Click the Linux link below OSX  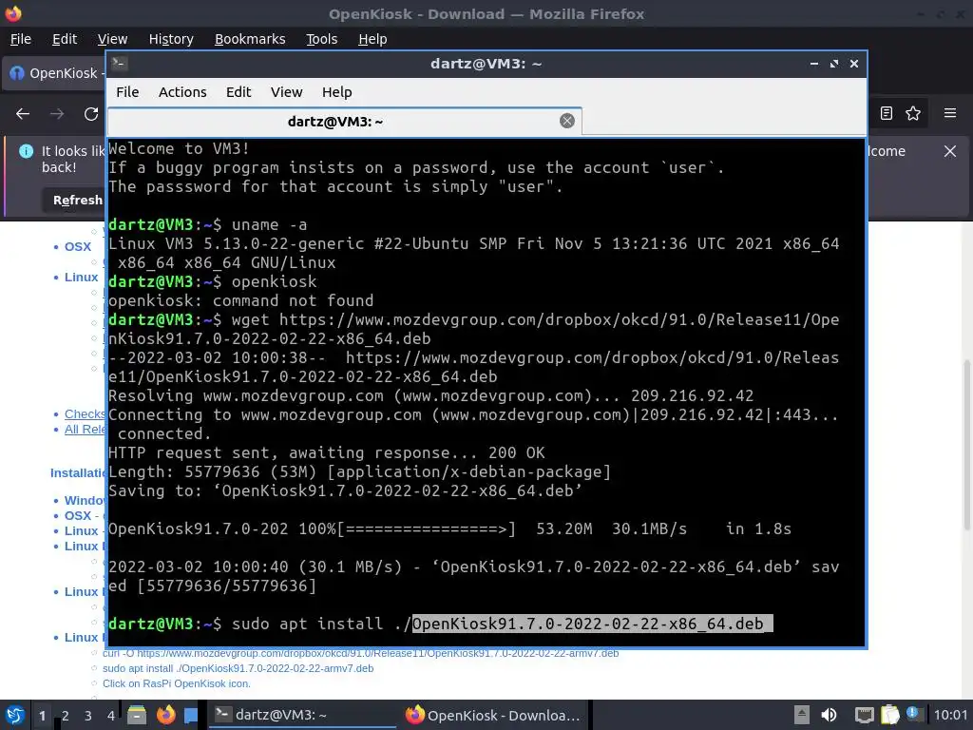point(82,277)
